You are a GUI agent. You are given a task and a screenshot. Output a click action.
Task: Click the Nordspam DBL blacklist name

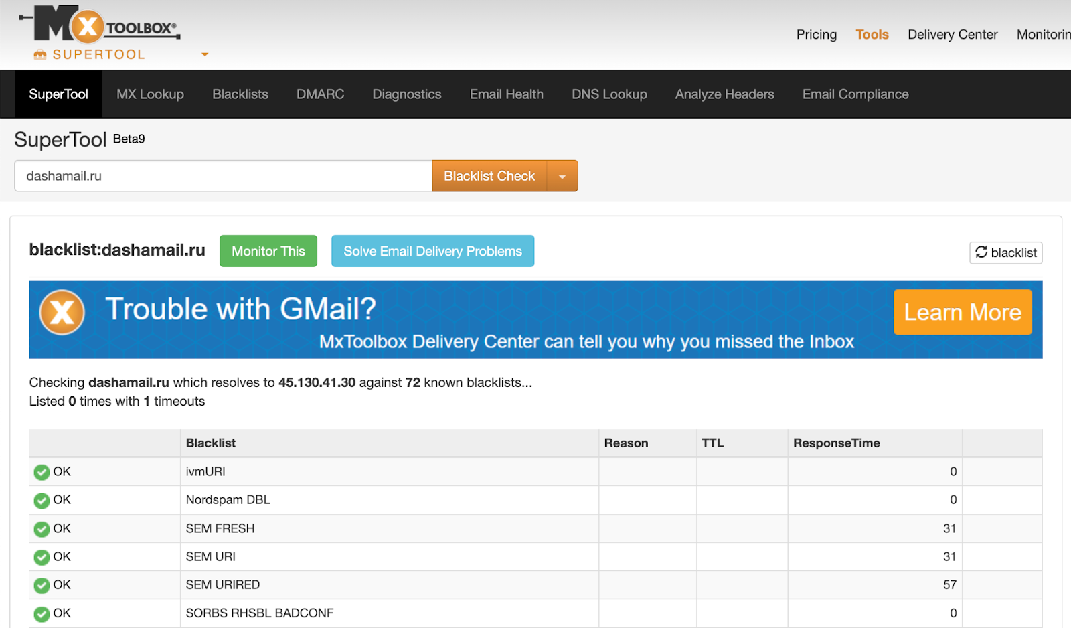228,499
